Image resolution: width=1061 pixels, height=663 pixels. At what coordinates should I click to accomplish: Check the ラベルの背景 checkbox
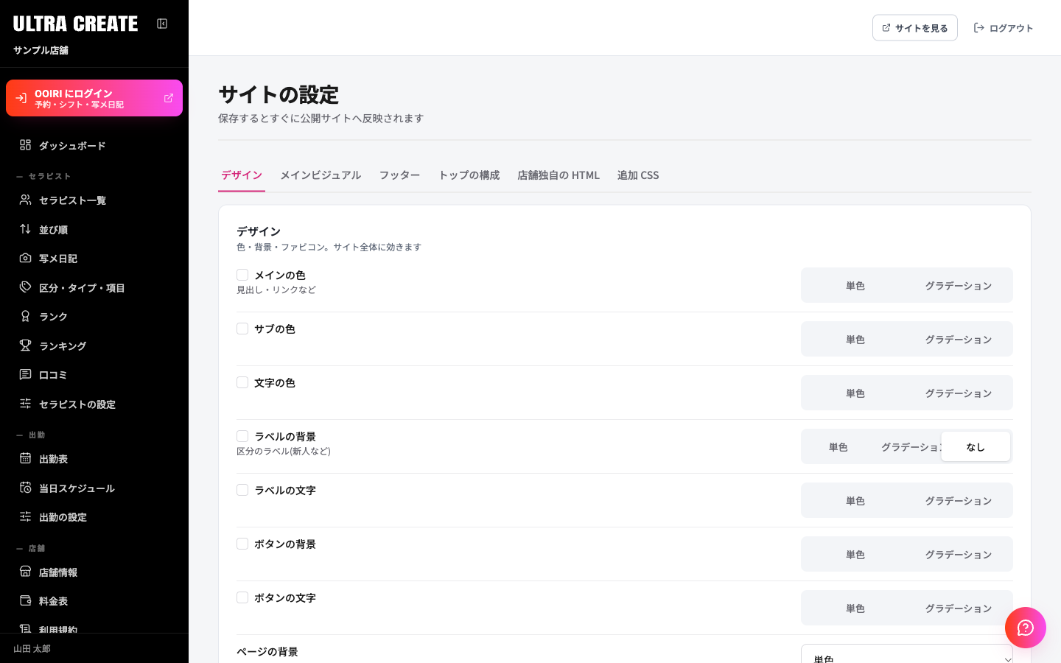tap(242, 436)
